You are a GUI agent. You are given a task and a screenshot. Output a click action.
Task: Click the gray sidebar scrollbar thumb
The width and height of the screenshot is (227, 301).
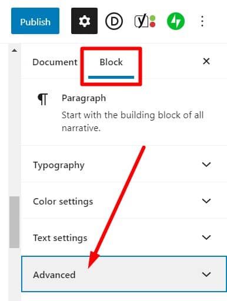(x=14, y=222)
